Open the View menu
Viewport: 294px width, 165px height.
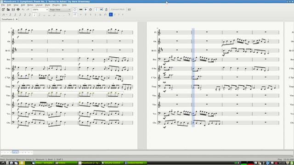[x=16, y=5]
